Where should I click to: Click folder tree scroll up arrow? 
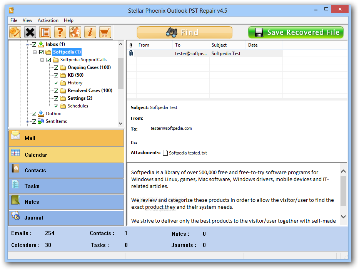click(121, 44)
